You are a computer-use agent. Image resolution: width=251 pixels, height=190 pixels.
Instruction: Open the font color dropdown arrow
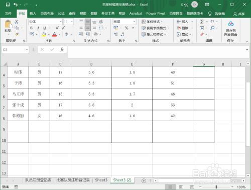click(x=59, y=35)
